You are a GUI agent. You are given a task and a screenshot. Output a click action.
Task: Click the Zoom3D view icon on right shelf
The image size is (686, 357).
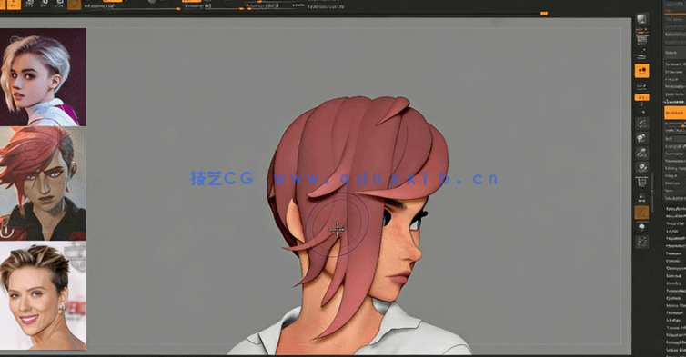(641, 153)
